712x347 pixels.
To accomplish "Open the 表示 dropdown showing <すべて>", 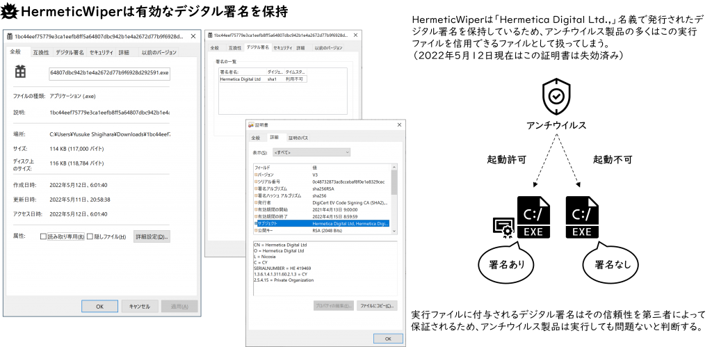I will [x=311, y=152].
